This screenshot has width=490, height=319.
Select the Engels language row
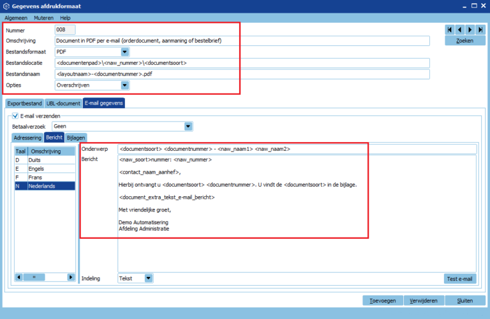45,169
